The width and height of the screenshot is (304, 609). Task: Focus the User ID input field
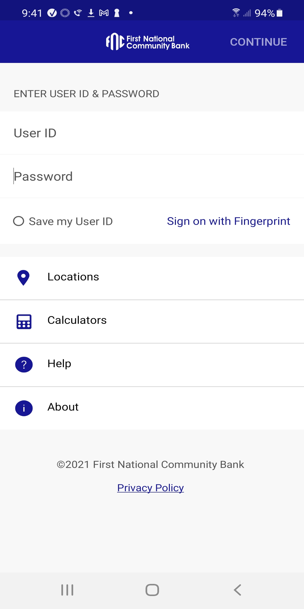(152, 133)
